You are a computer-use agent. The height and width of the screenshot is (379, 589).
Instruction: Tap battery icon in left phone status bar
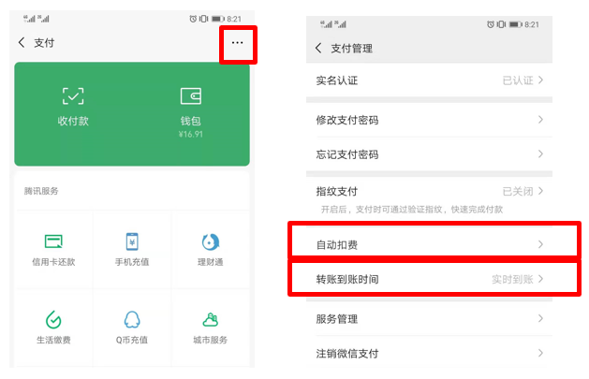(218, 19)
